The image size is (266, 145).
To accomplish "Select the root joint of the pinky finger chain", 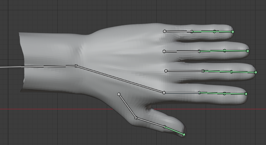I will tap(164, 31).
